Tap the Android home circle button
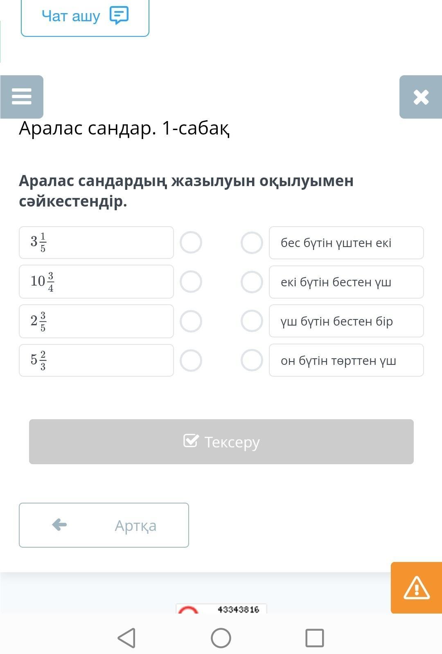442x654 pixels. click(221, 638)
